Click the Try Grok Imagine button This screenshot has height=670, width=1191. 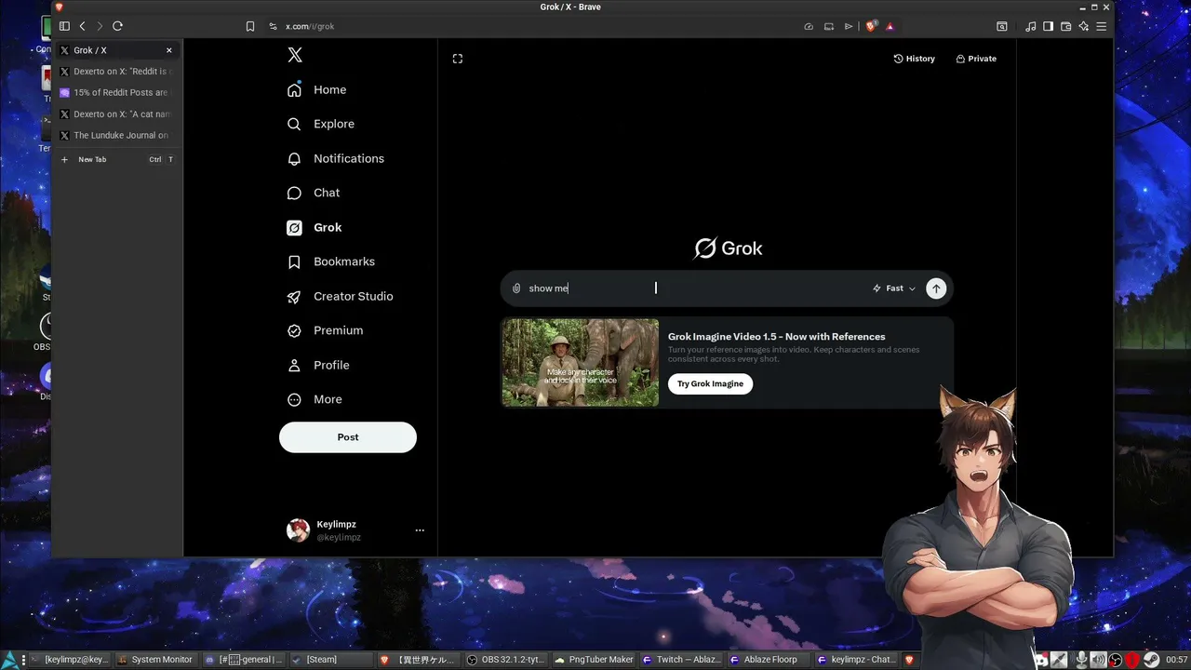(x=711, y=383)
